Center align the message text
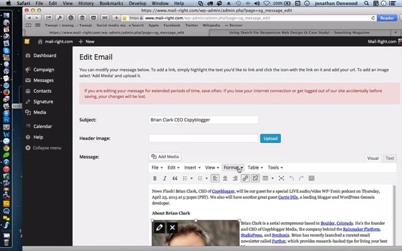 (x=225, y=178)
